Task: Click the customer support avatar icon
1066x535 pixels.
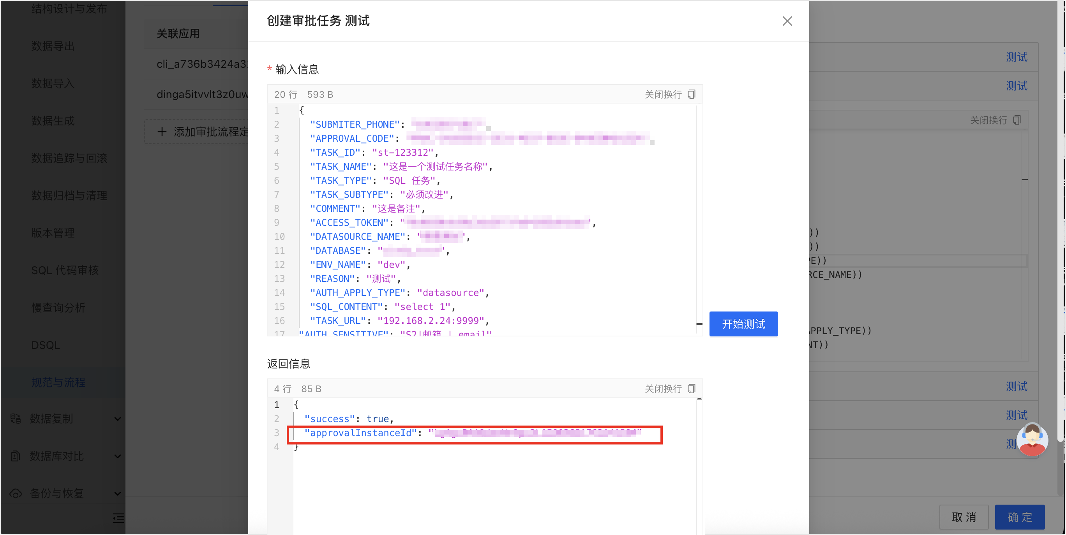Action: tap(1032, 440)
